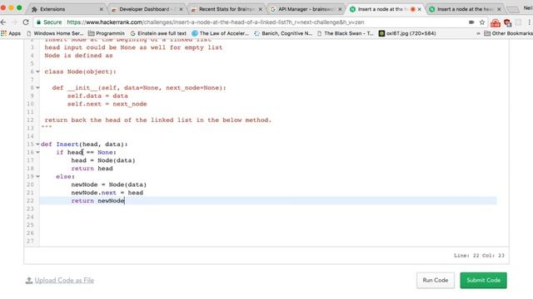The height and width of the screenshot is (299, 533).
Task: Close the API Manager tab
Action: 340,9
